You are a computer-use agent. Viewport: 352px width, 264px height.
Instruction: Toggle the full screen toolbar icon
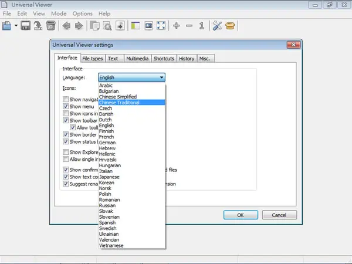(x=161, y=26)
